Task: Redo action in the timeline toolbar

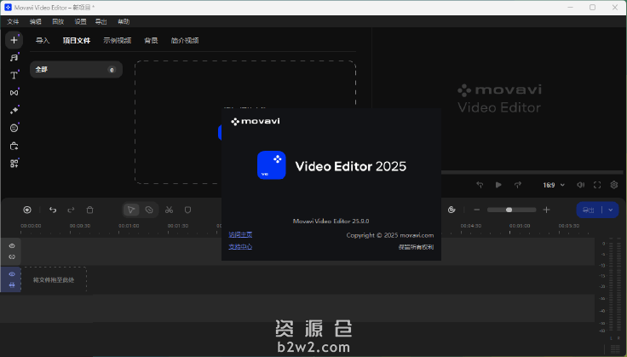Action: [71, 210]
